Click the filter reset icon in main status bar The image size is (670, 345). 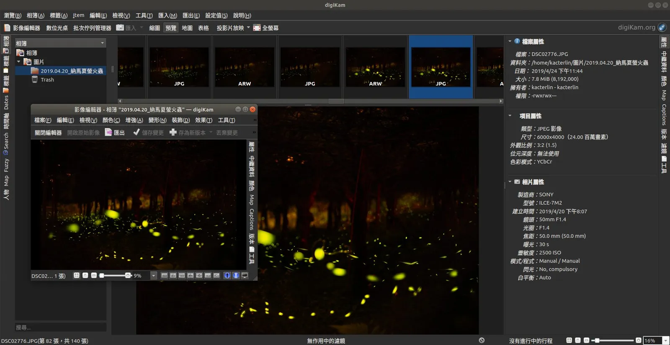coord(482,340)
